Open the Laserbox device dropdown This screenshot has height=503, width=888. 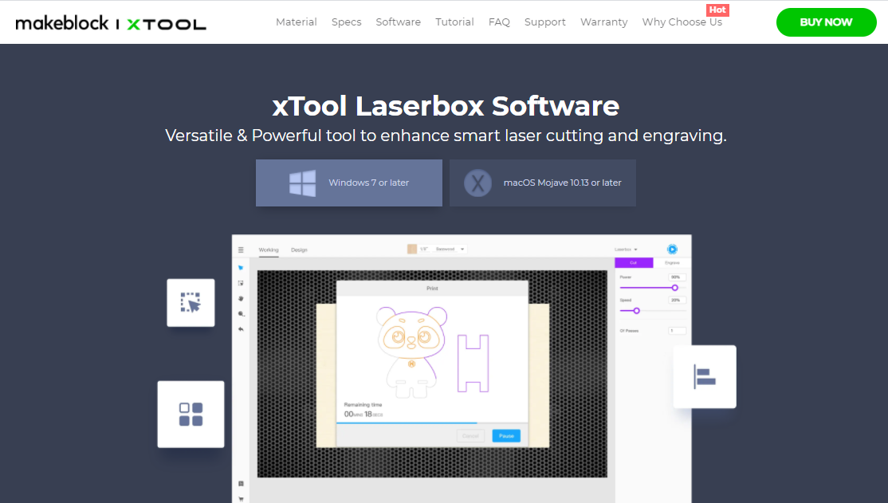click(x=626, y=250)
